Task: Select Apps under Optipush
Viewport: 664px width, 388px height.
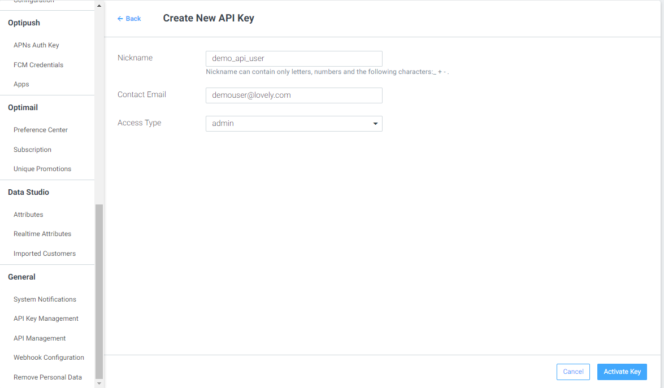Action: pyautogui.click(x=21, y=84)
